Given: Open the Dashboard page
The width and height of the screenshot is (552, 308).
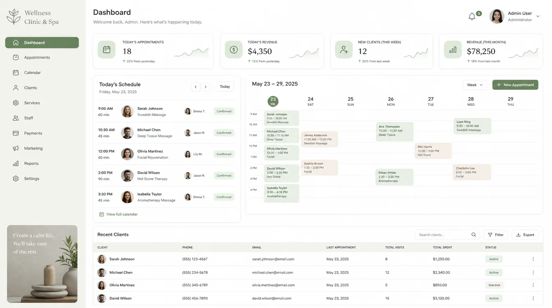Looking at the screenshot, I should (x=42, y=43).
